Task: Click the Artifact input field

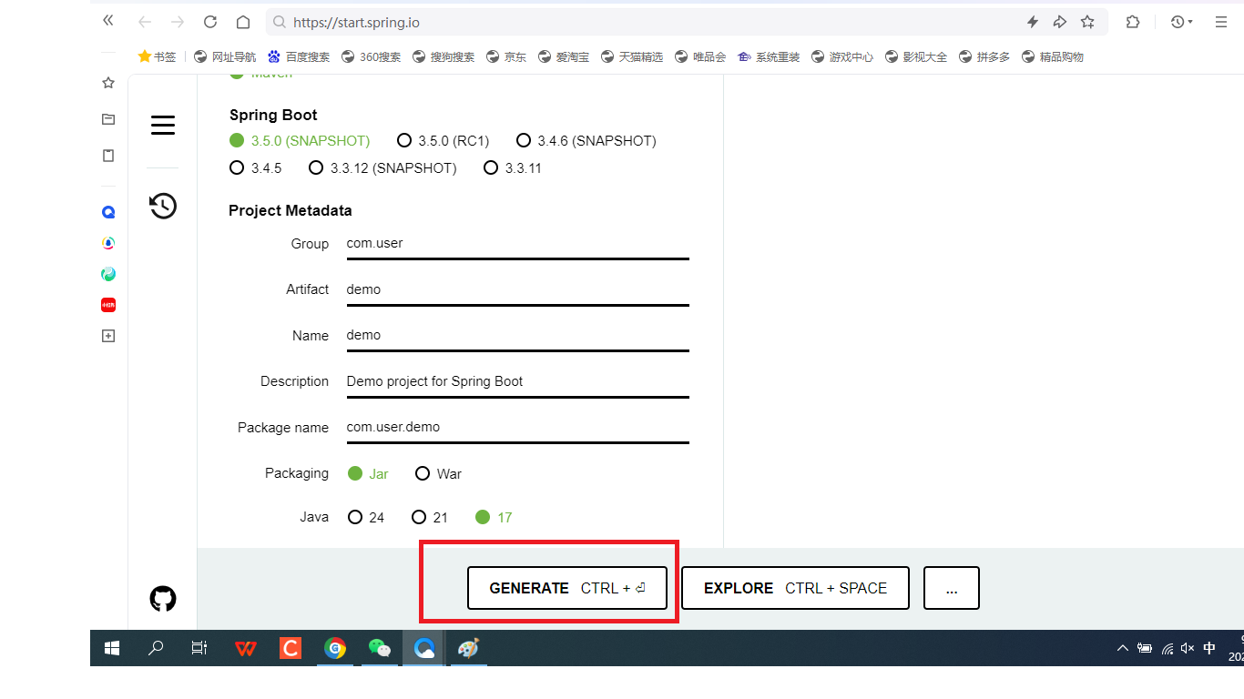Action: click(x=517, y=289)
